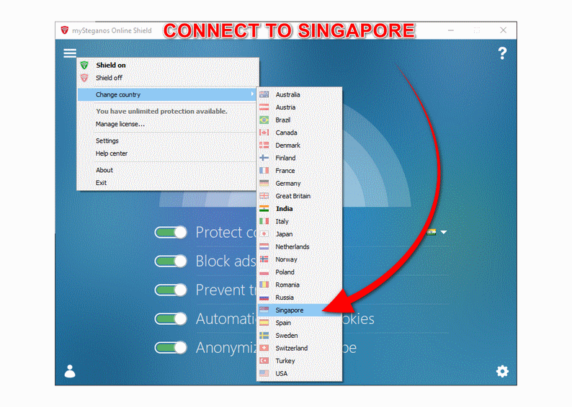
Task: Click the Austria flag icon
Action: point(264,107)
